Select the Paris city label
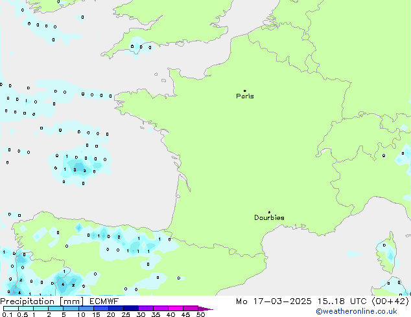The image size is (411, 317). [245, 96]
